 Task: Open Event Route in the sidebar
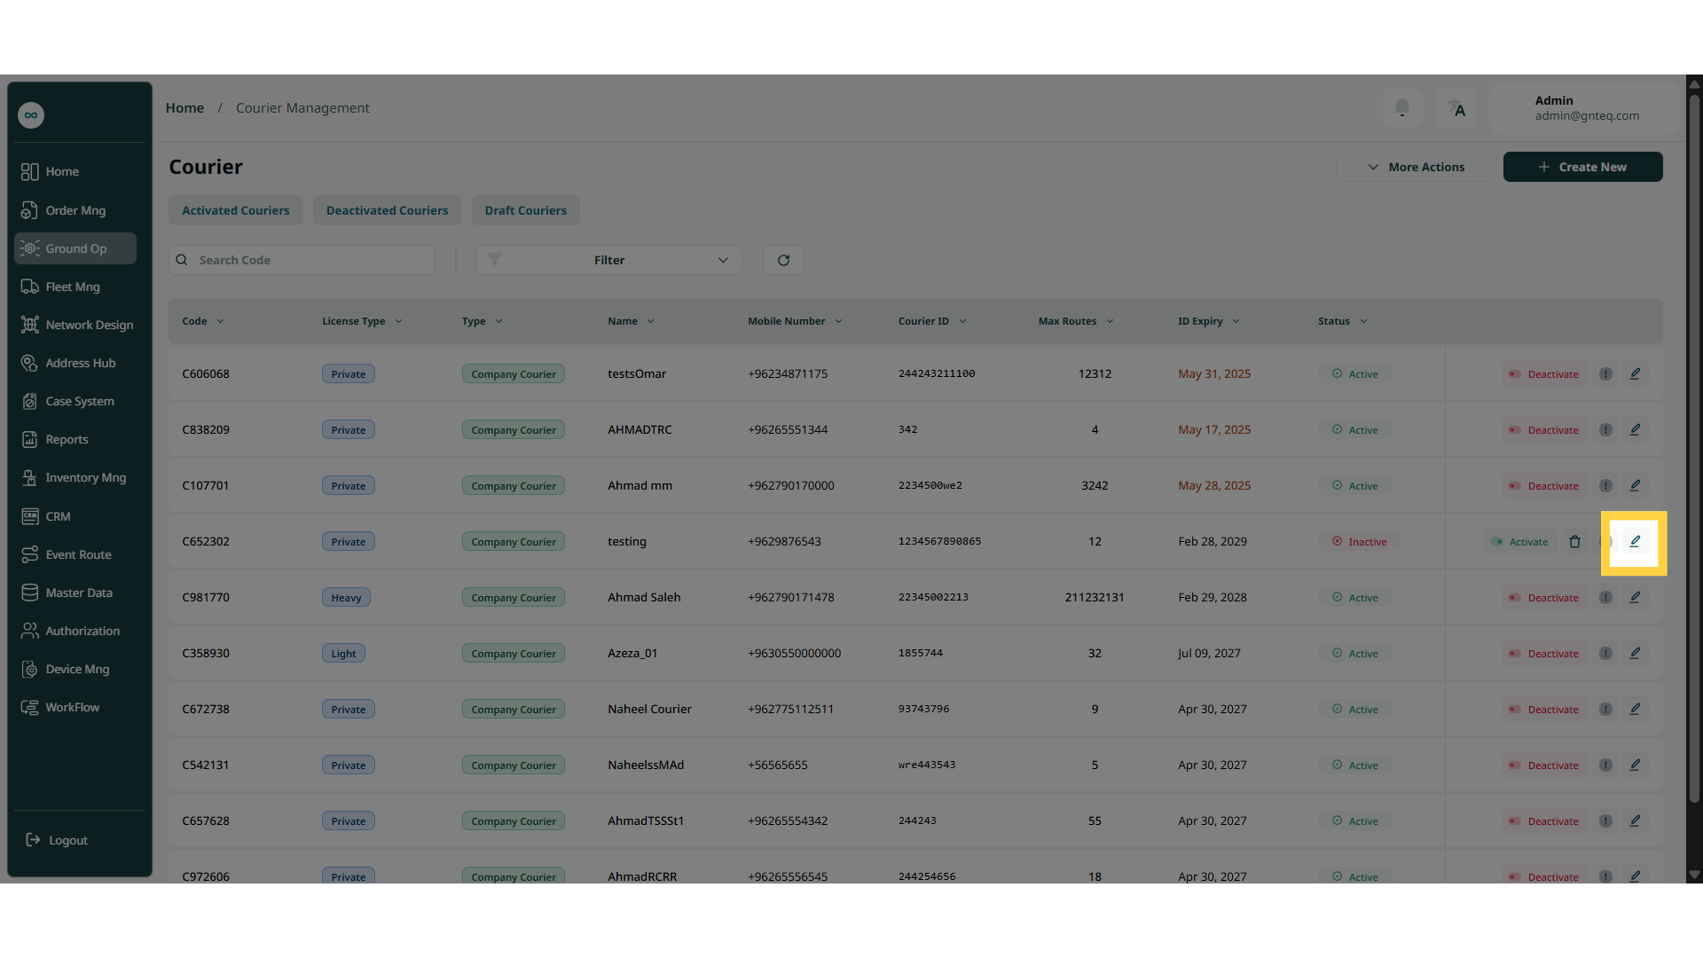pyautogui.click(x=75, y=554)
